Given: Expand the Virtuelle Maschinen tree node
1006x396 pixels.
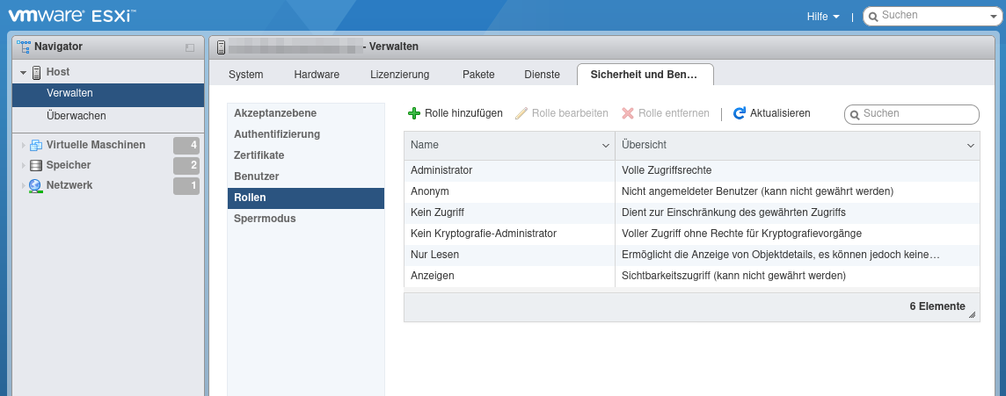Looking at the screenshot, I should point(24,145).
